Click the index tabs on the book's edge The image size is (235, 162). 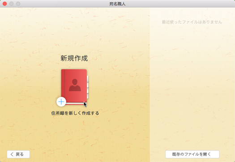pos(88,87)
